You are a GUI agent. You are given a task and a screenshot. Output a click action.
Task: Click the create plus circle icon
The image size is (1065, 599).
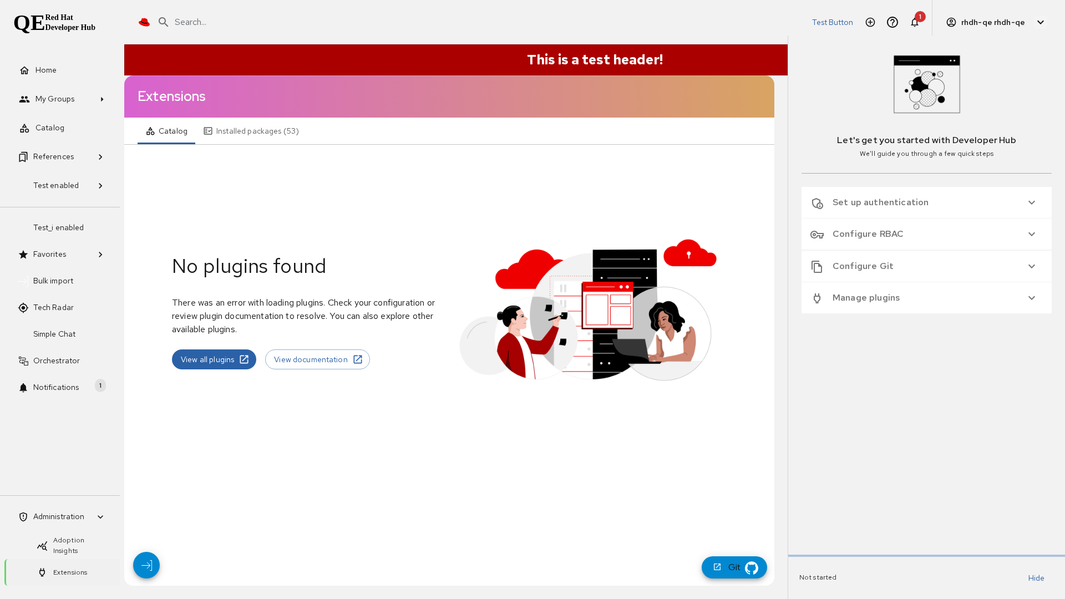870,22
